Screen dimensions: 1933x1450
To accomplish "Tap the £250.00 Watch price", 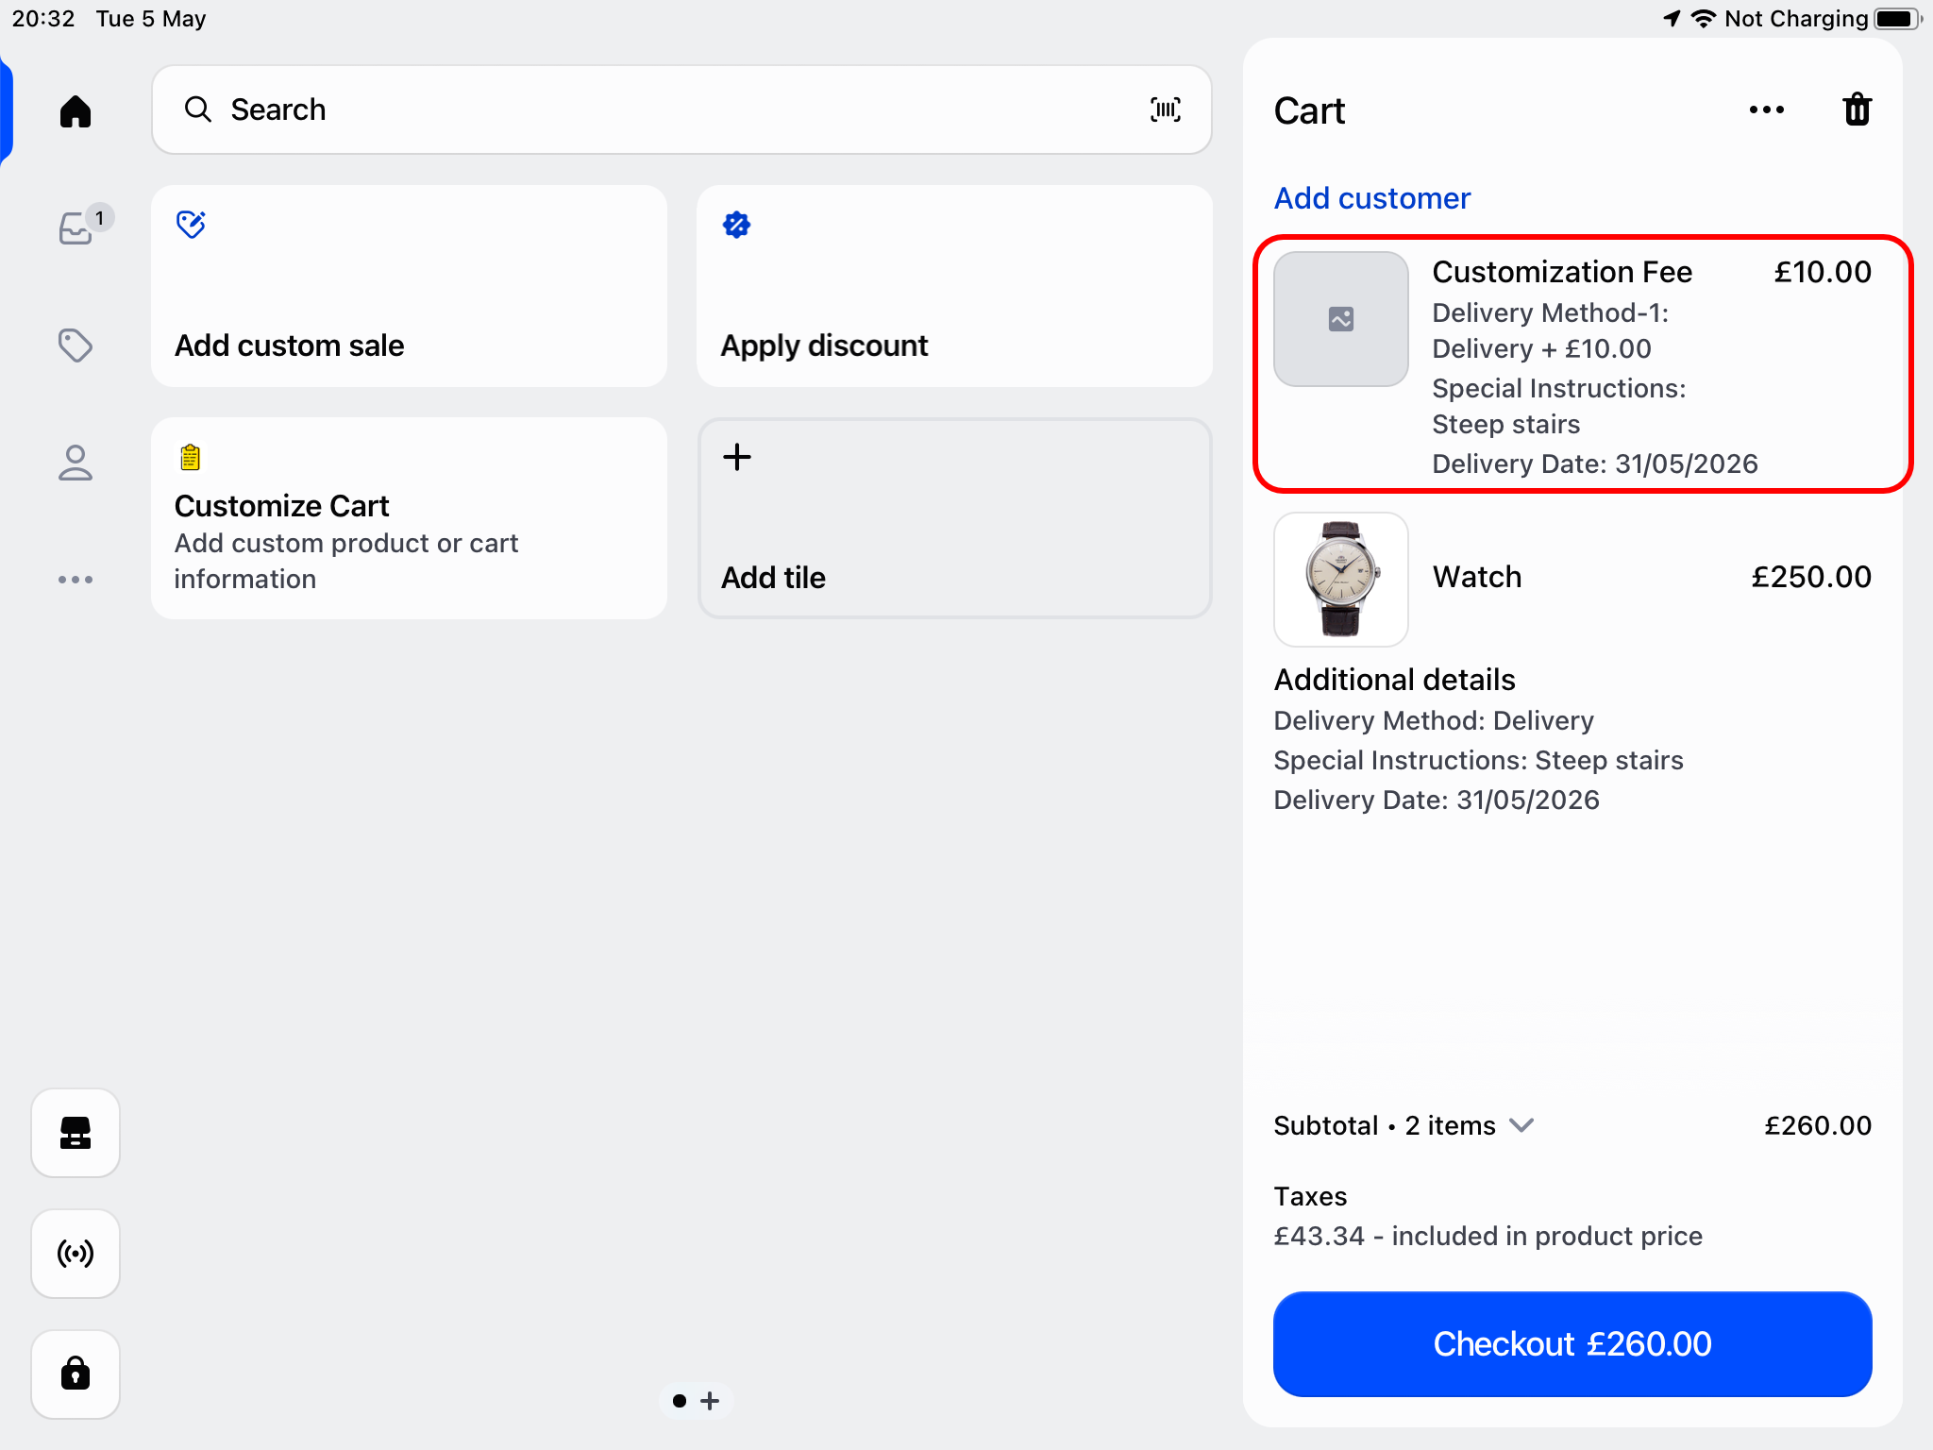I will (x=1811, y=577).
